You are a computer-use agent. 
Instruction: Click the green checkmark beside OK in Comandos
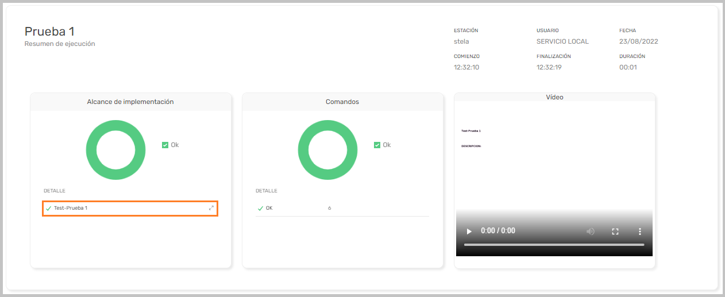(x=261, y=208)
